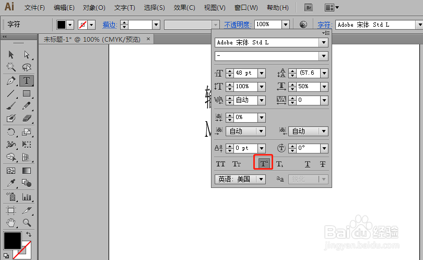Open font family dropdown in Character panel

click(x=323, y=43)
